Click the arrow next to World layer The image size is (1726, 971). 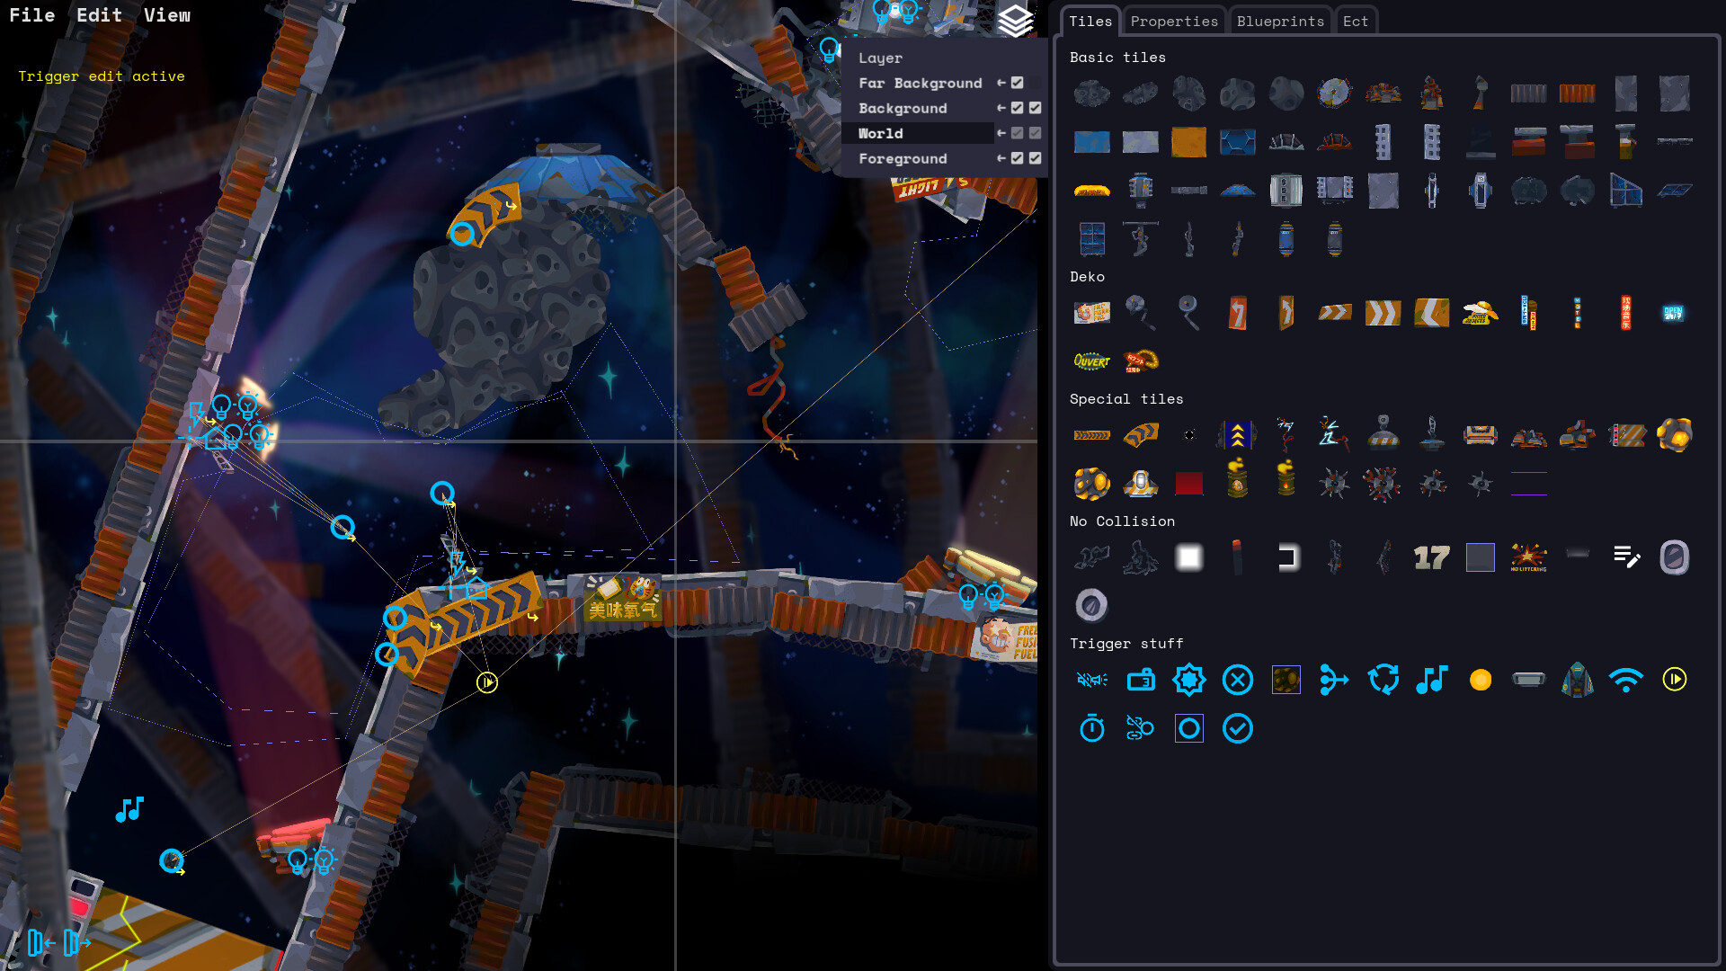tap(1001, 133)
